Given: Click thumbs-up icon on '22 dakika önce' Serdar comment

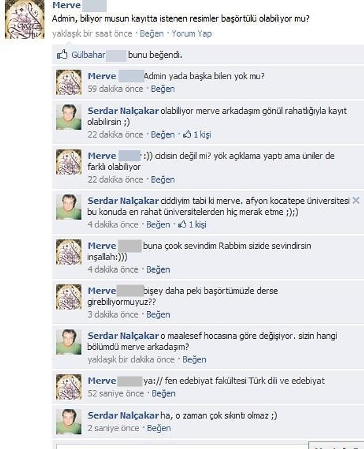Looking at the screenshot, I should [187, 134].
